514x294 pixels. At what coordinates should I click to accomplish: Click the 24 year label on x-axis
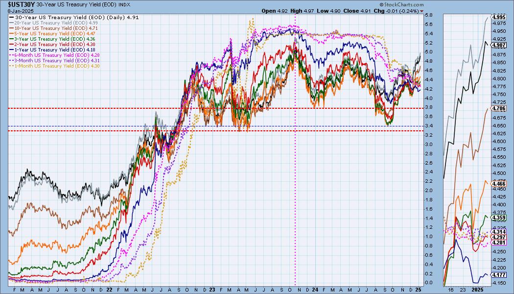(x=315, y=290)
